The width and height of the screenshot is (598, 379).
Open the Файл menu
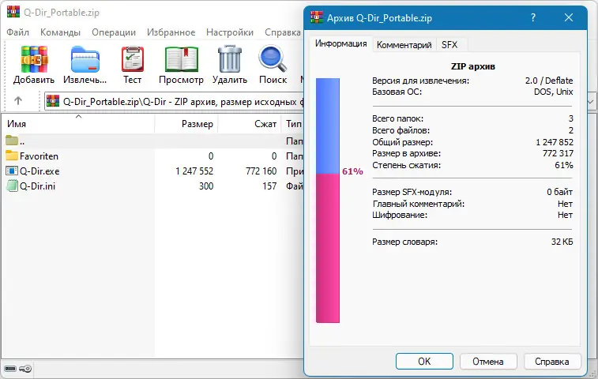click(17, 32)
